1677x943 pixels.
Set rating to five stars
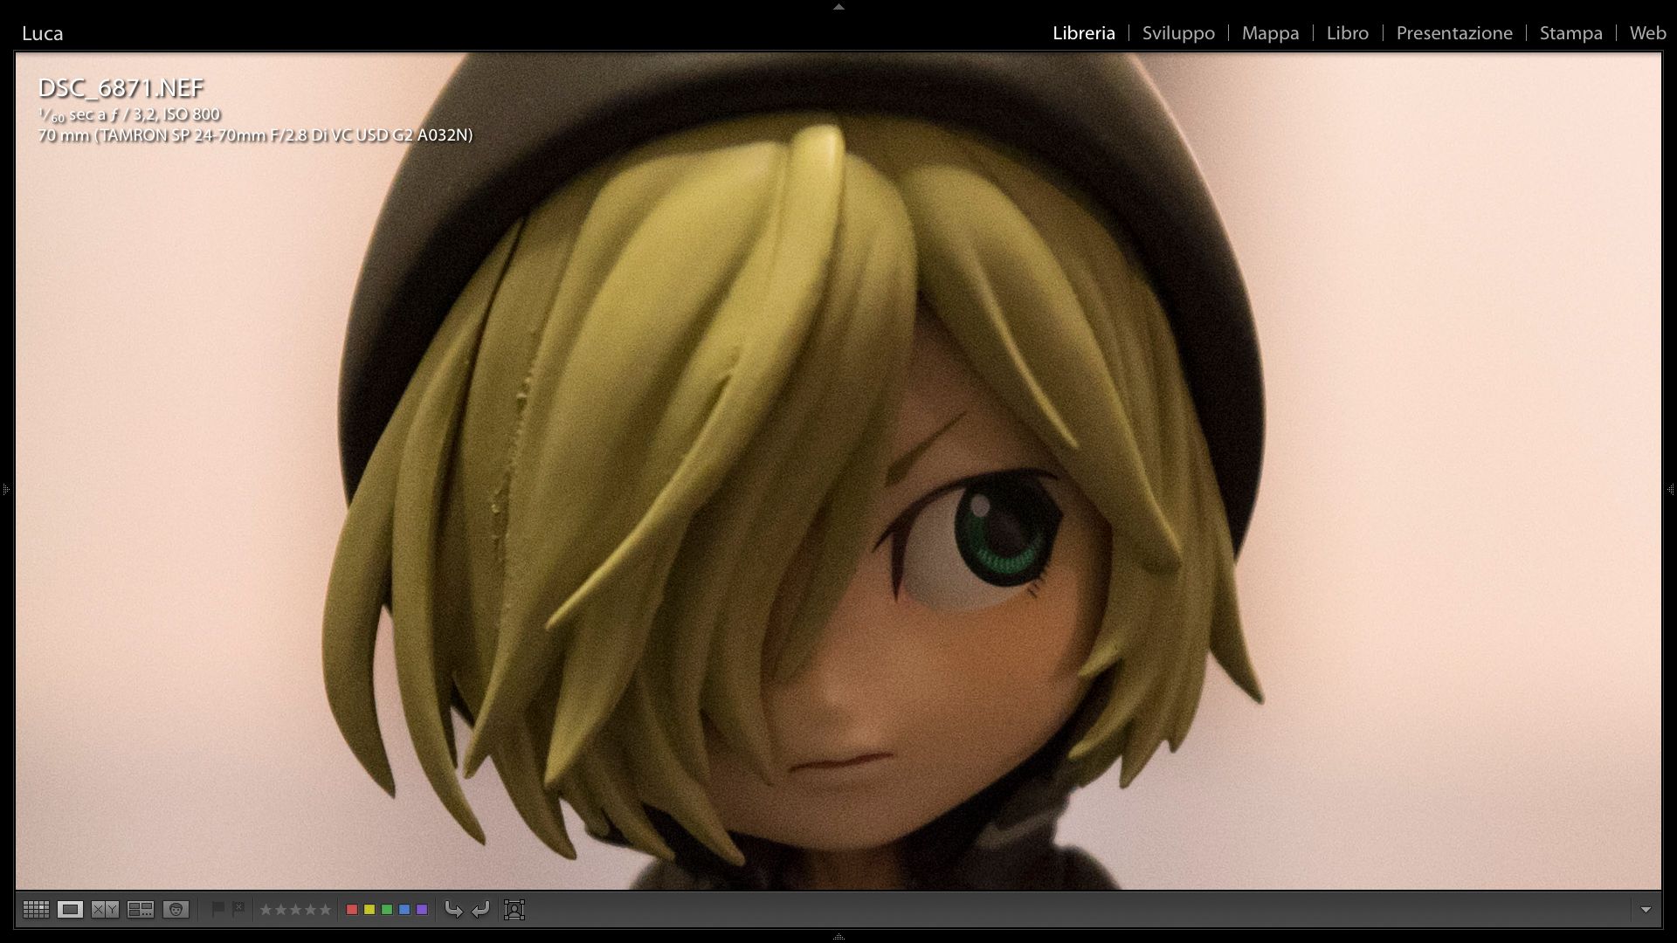pos(325,910)
